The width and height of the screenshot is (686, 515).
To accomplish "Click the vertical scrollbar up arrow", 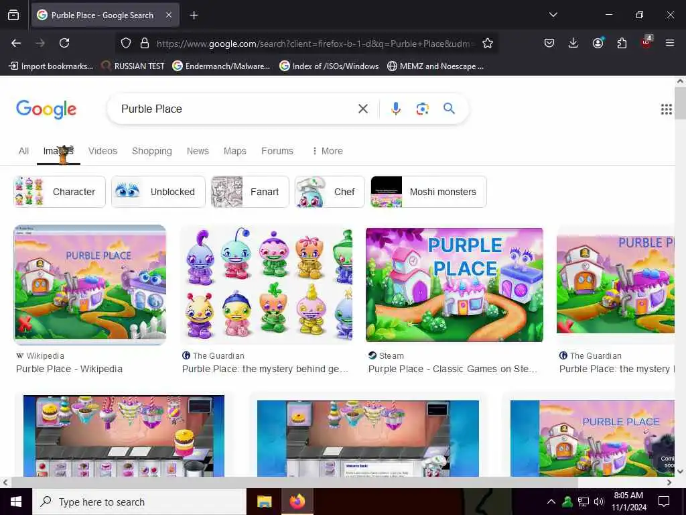I will [681, 81].
